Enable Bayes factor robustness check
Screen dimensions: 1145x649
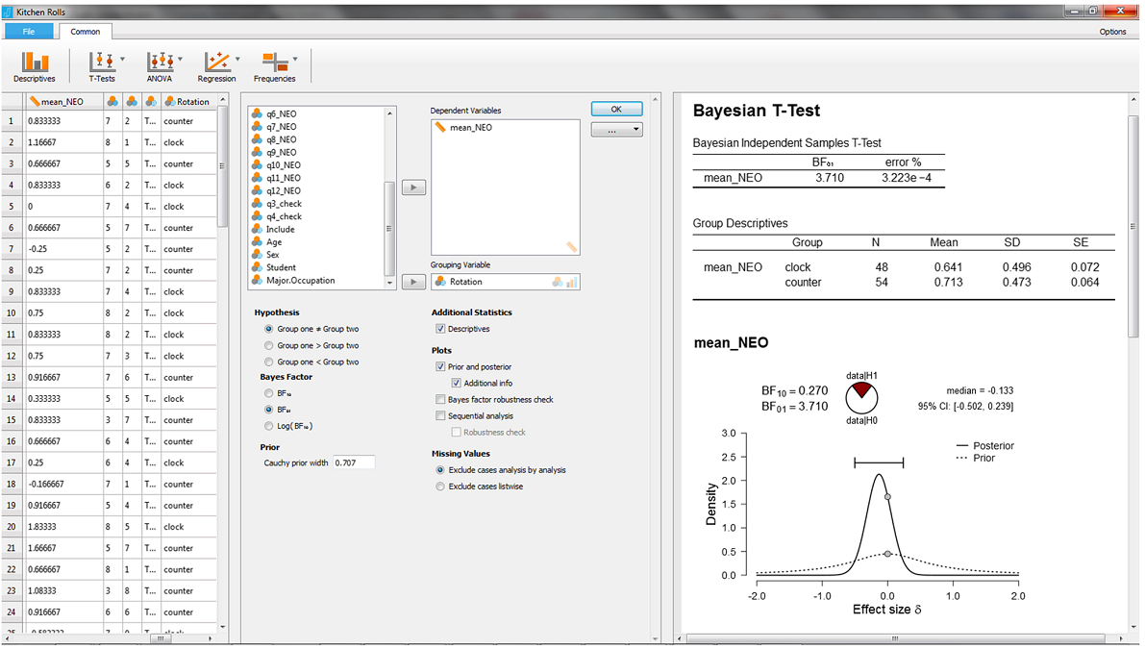pos(440,399)
